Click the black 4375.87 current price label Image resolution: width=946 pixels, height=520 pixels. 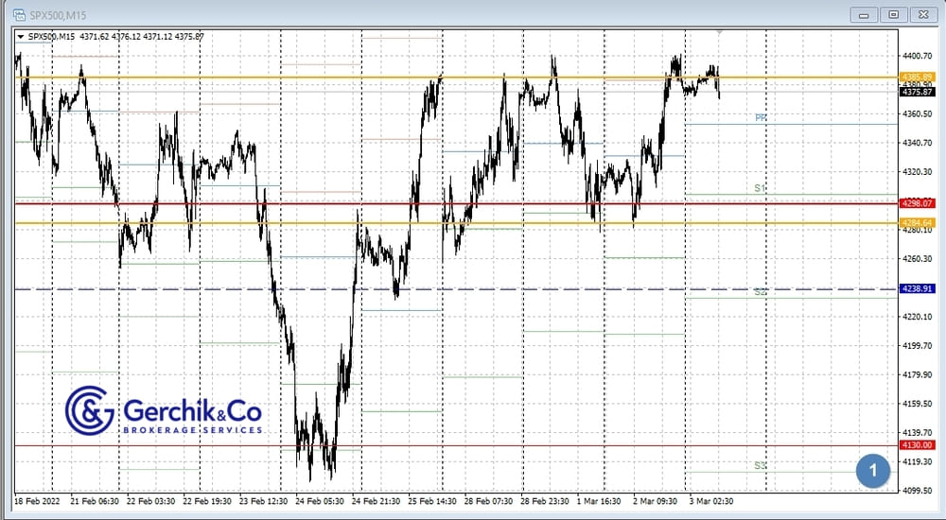pos(918,92)
